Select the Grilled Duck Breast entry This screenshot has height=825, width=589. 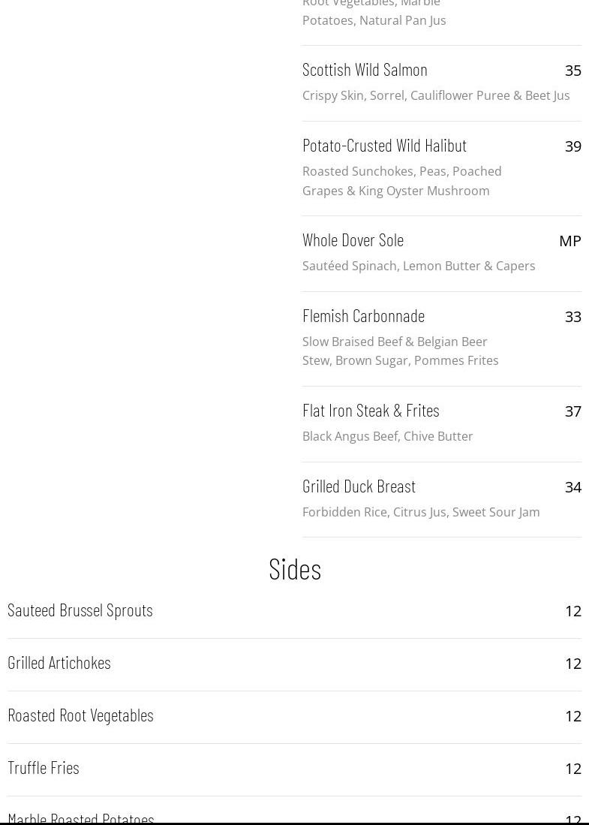pyautogui.click(x=359, y=486)
